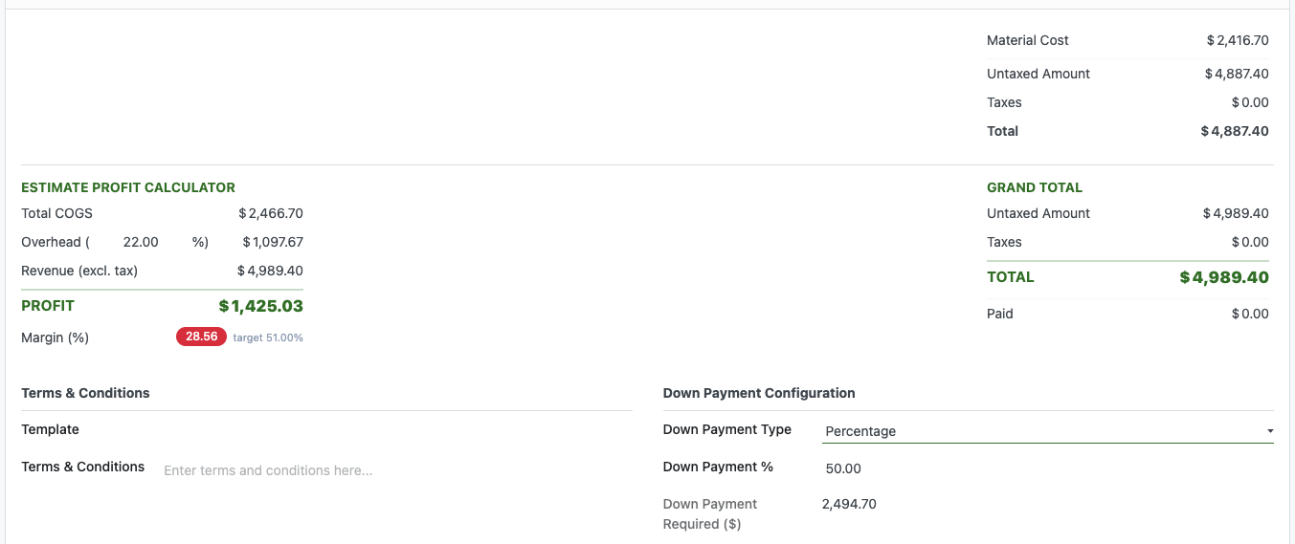Click the Overhead amount $1,097.67

273,242
